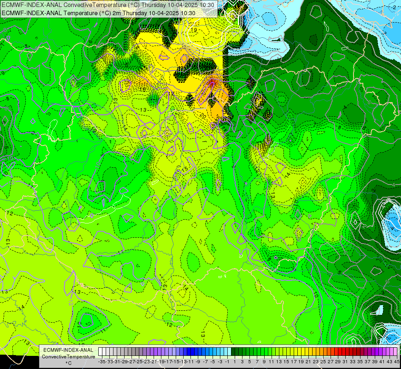Screen dimensions: 401x369
Task: Click the '-2' contour label in top-right blue area
Action: click(x=393, y=7)
